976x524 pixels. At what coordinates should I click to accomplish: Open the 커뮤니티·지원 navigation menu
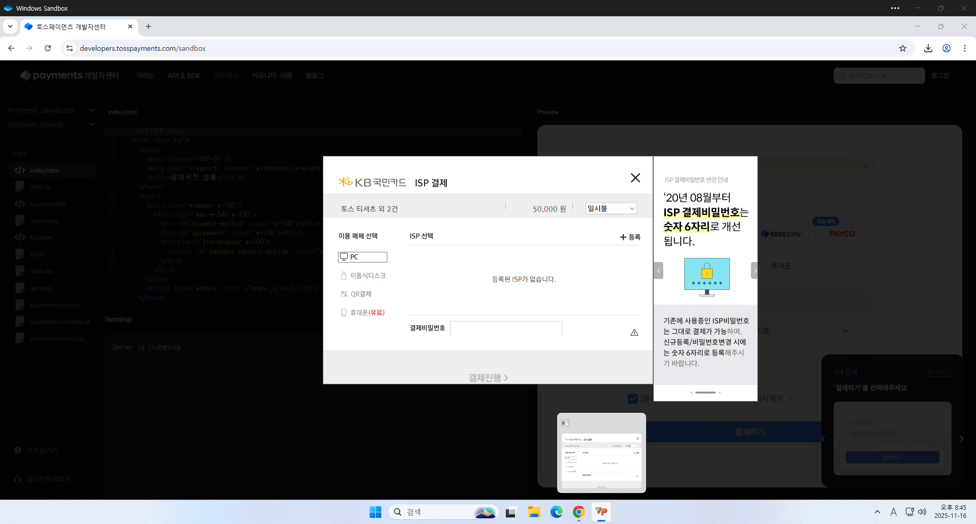(272, 76)
